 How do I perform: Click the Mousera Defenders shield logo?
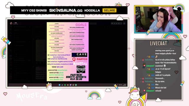[81, 69]
